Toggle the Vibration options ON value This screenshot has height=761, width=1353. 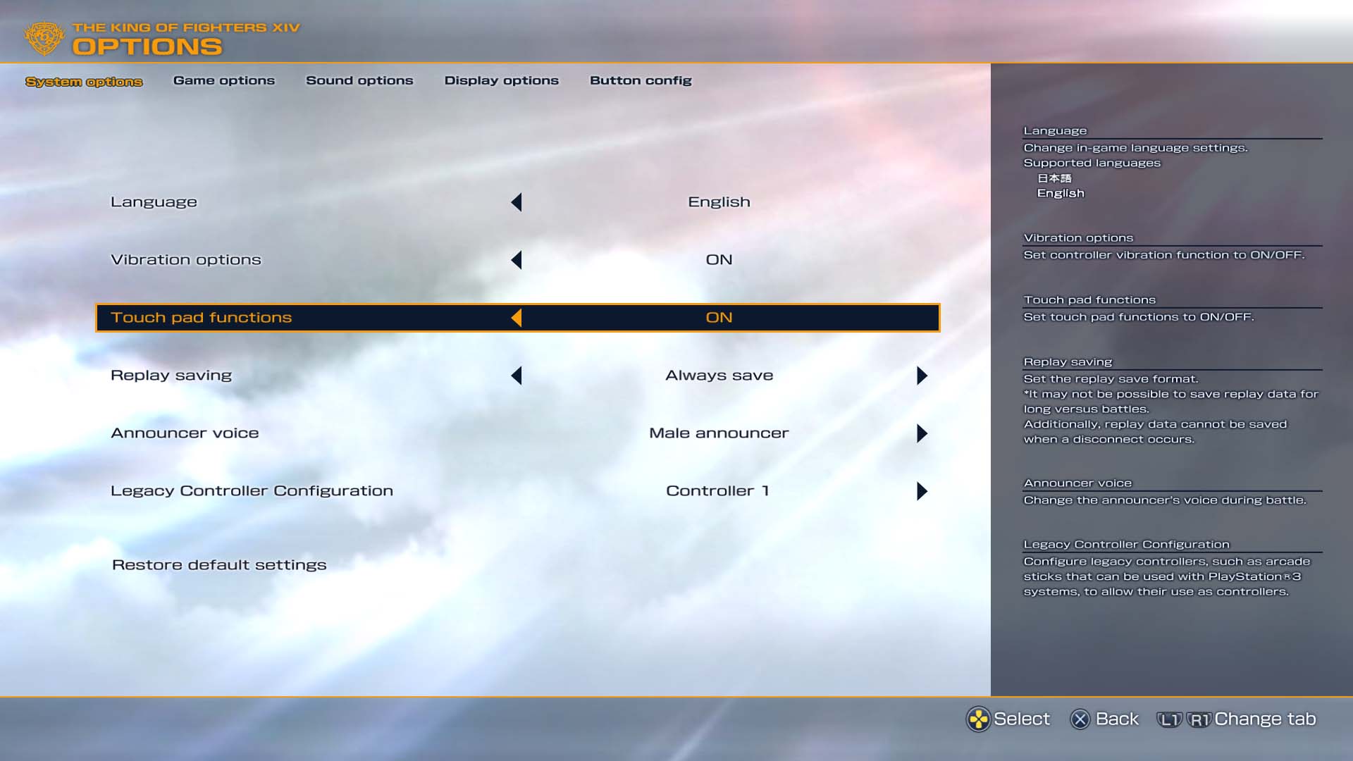719,260
